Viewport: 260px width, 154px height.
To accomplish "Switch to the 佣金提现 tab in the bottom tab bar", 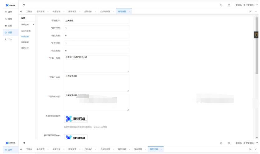I will point(138,149).
